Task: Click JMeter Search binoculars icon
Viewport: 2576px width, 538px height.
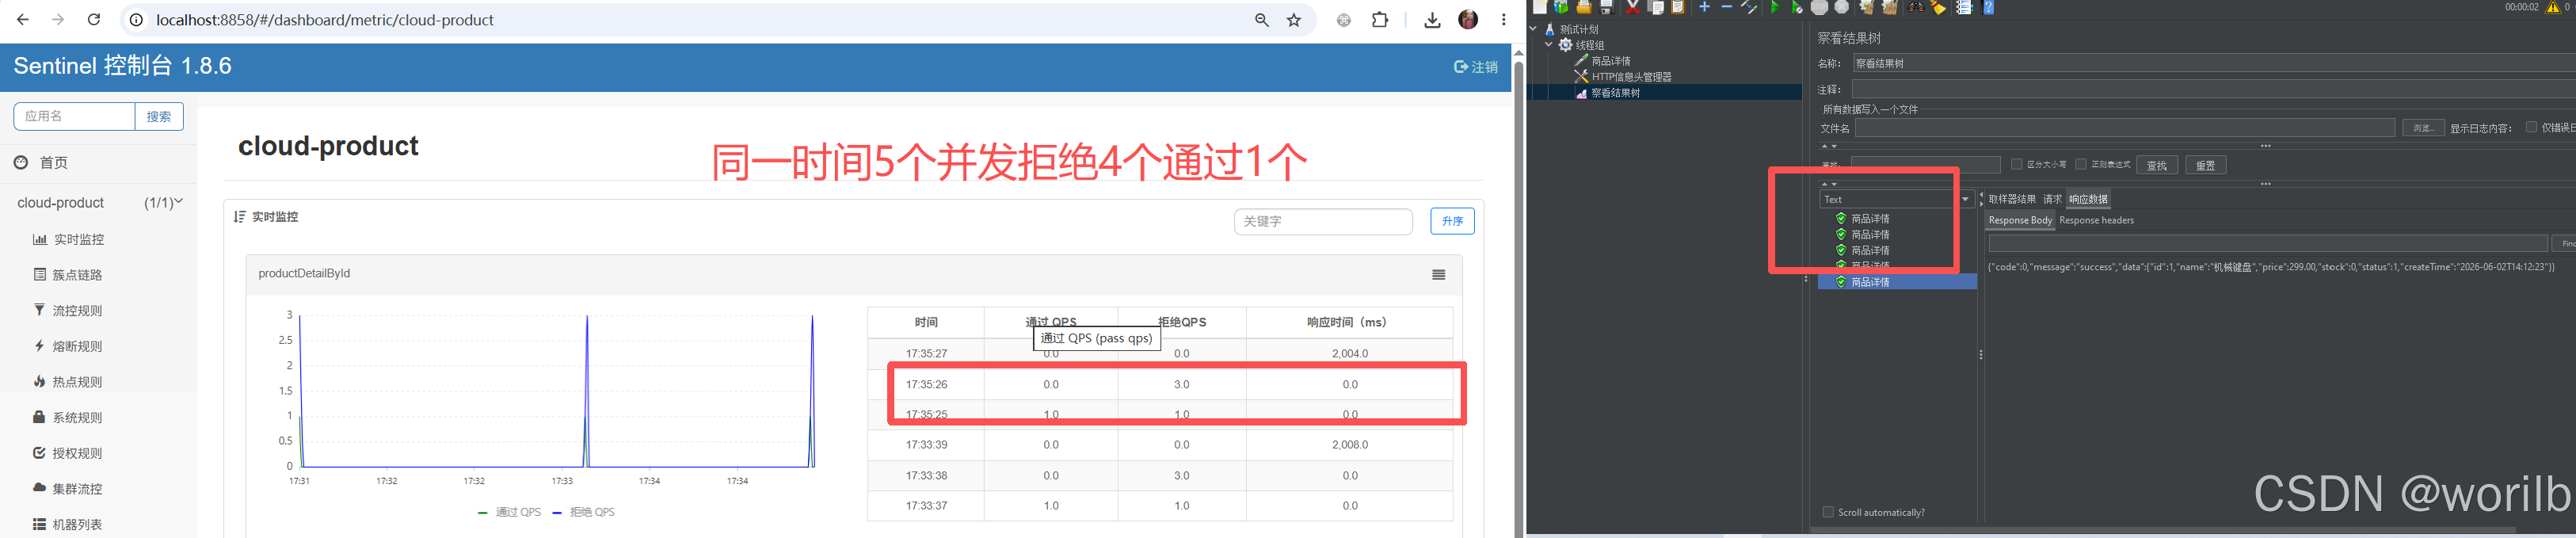Action: [x=1917, y=7]
